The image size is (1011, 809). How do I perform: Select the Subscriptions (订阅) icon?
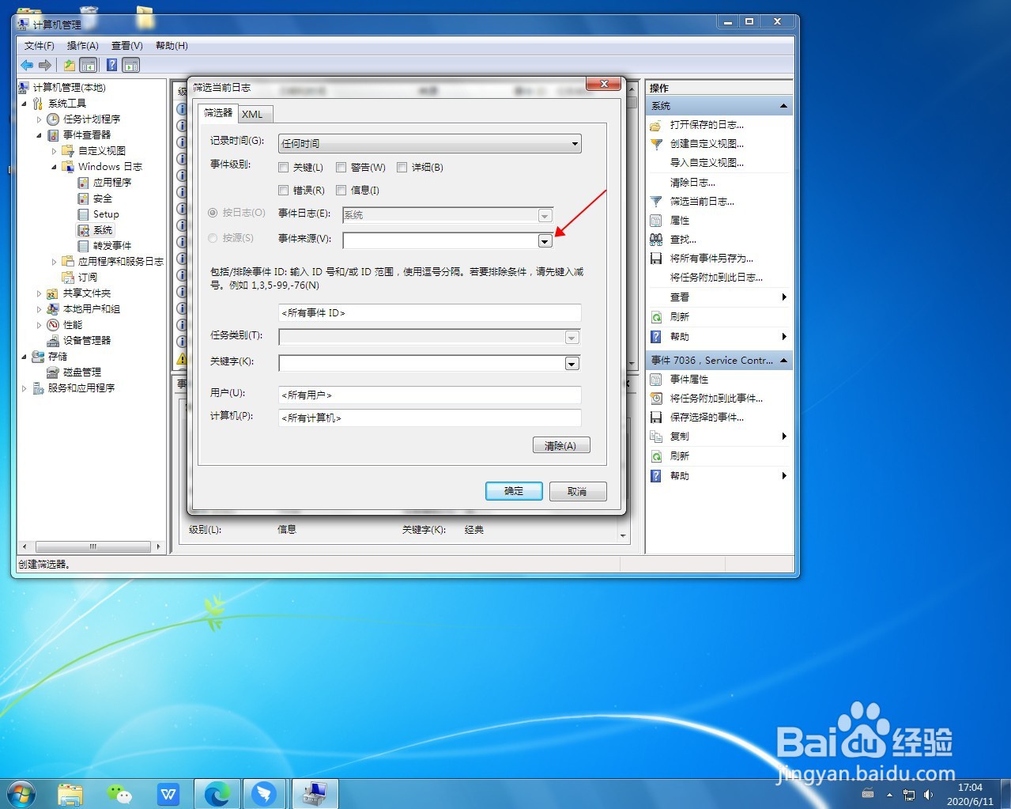(x=68, y=278)
